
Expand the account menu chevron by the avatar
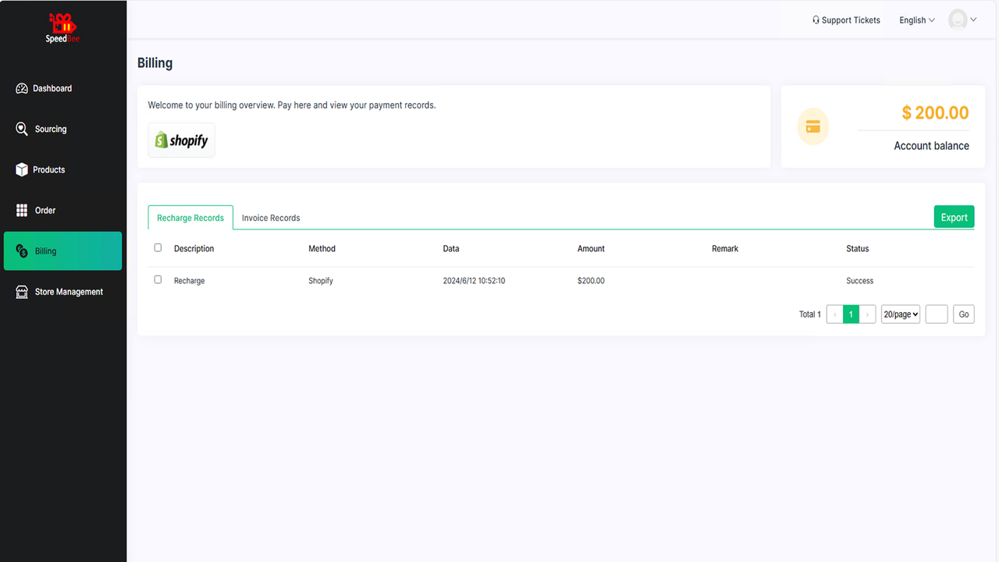coord(973,20)
